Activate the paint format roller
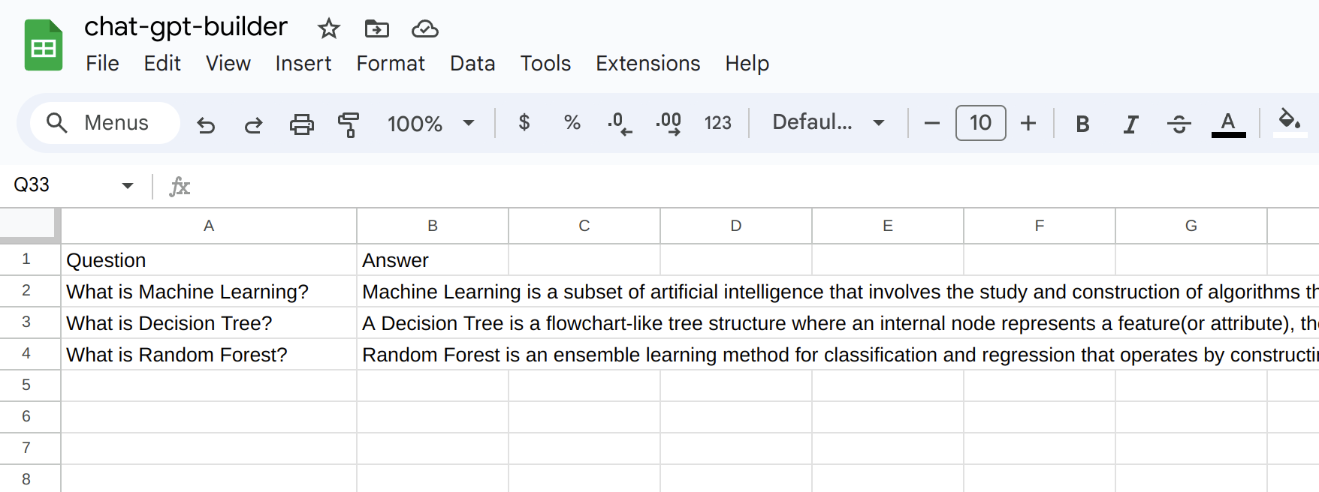The height and width of the screenshot is (492, 1319). click(x=349, y=124)
